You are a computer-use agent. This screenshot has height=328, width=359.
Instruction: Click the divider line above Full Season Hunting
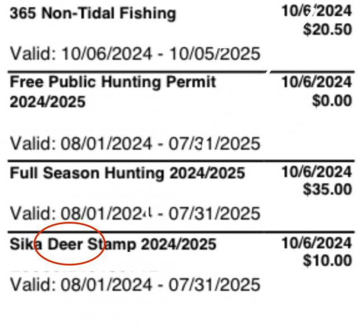(x=179, y=162)
